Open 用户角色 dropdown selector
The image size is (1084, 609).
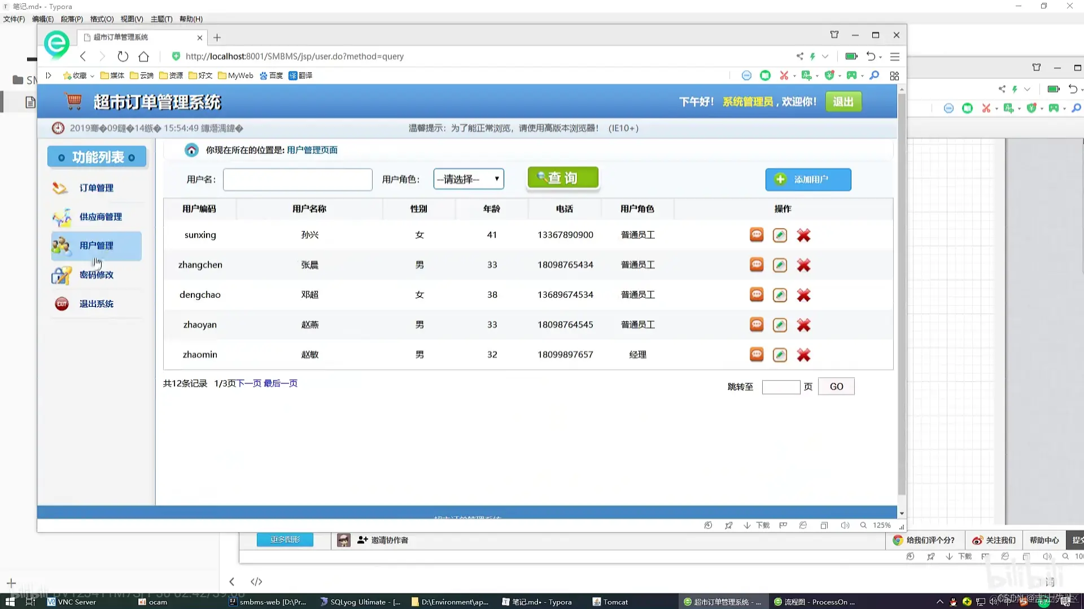point(469,179)
